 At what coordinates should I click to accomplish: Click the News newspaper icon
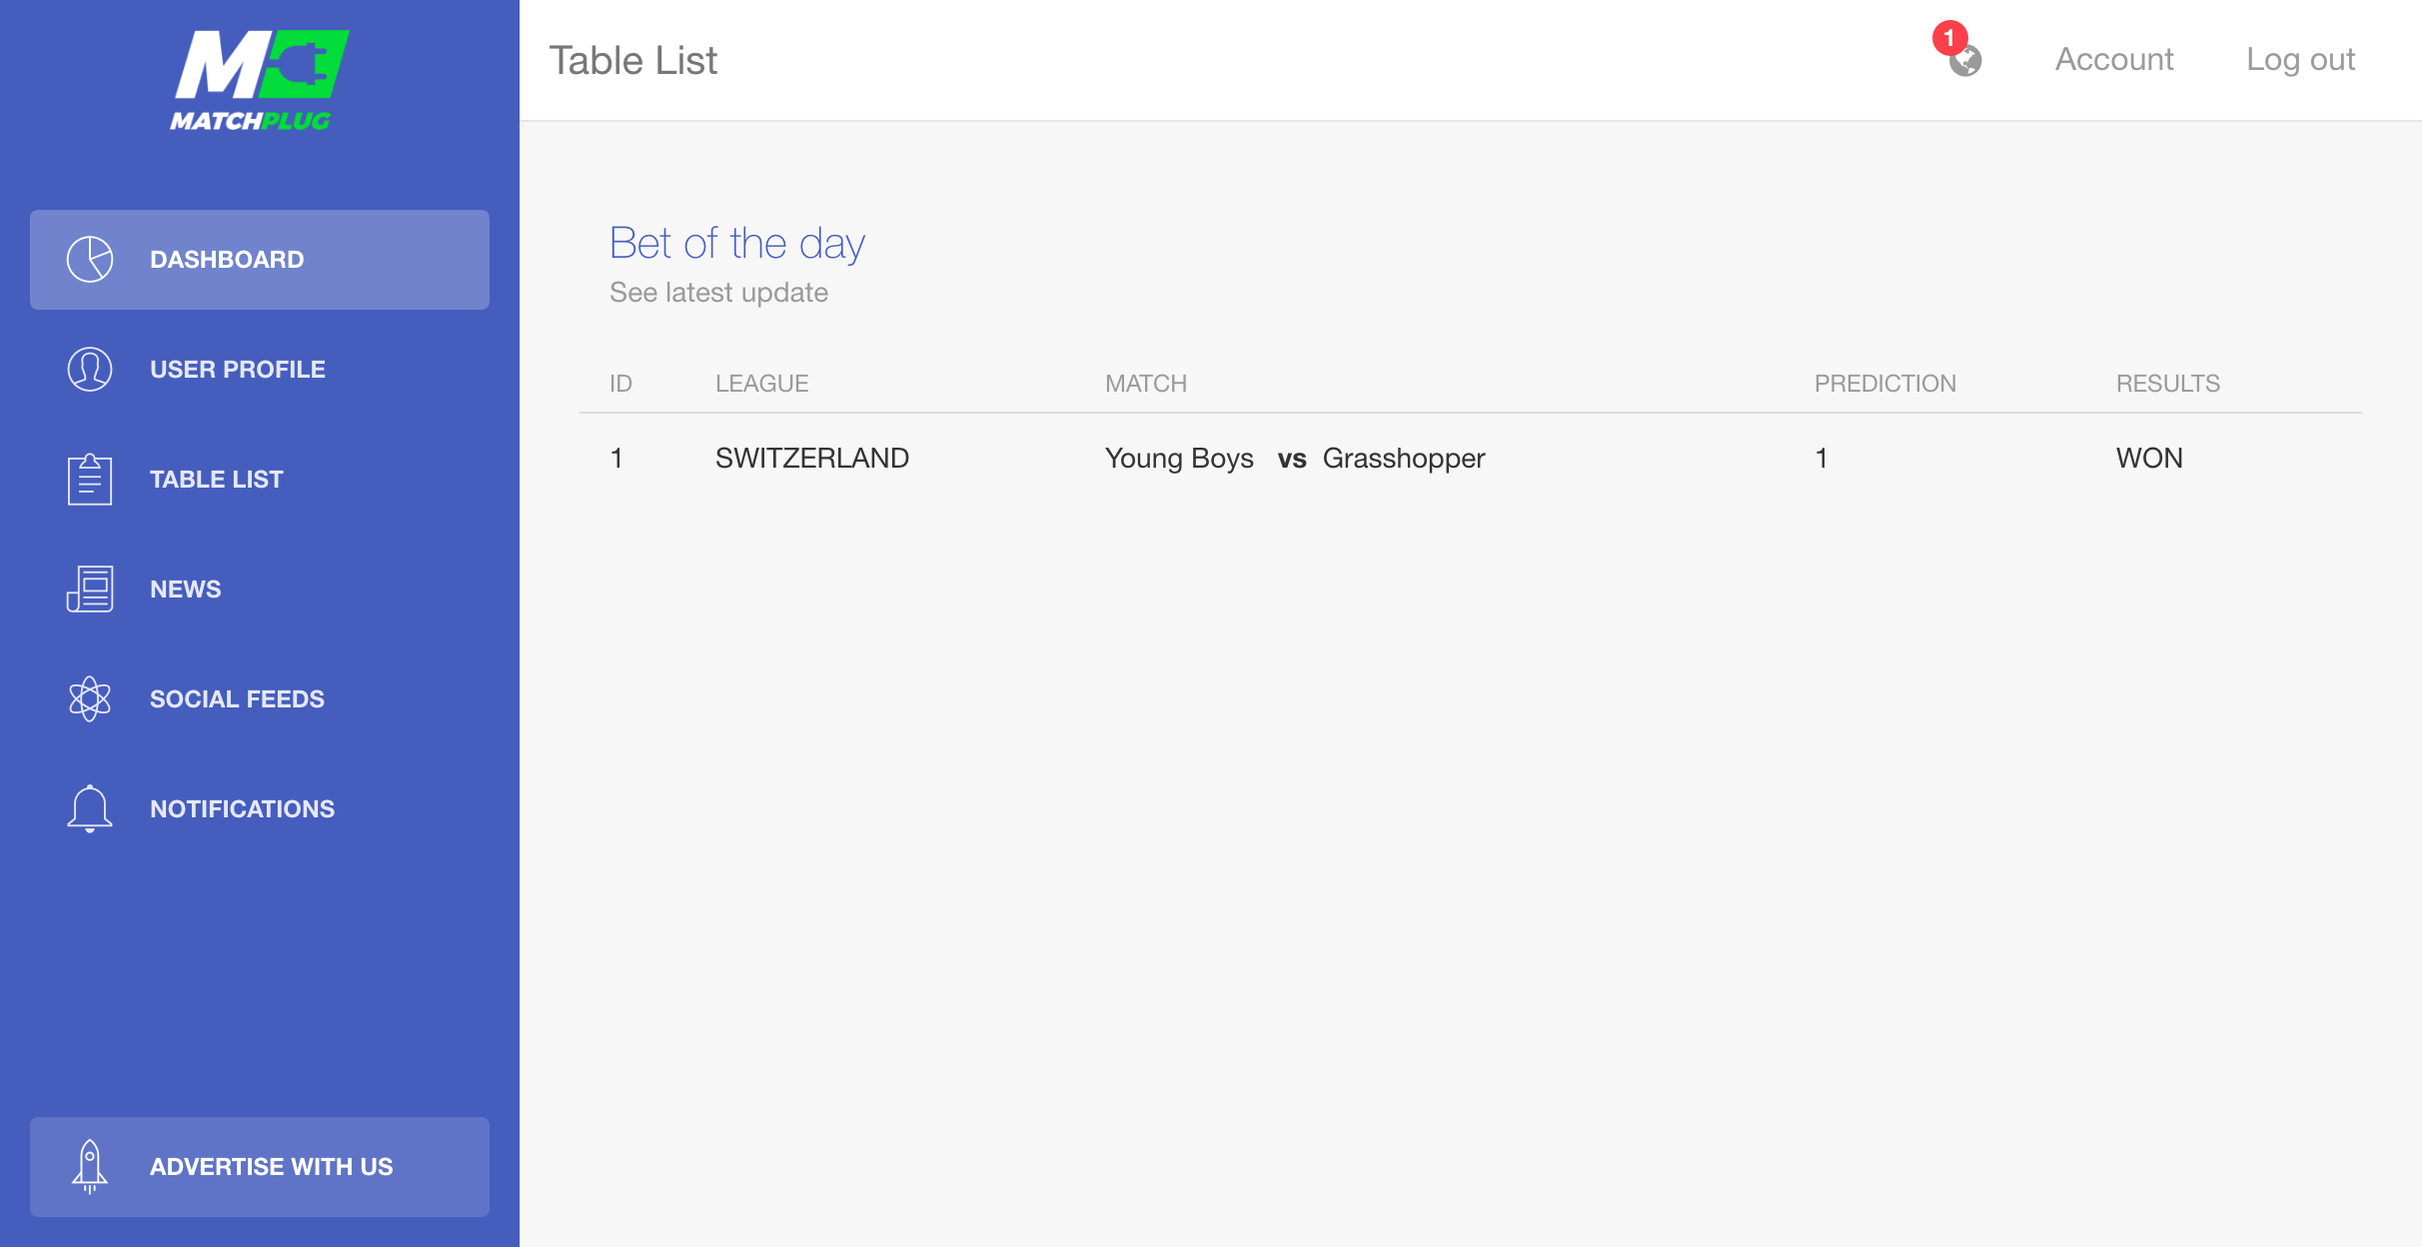90,590
